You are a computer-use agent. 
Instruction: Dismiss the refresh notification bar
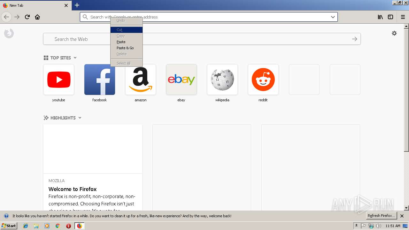click(x=402, y=216)
